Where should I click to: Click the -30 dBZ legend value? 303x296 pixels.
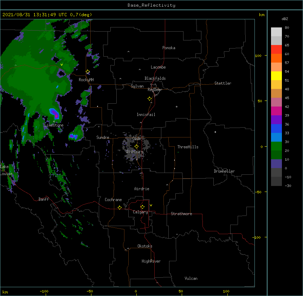coord(288,186)
